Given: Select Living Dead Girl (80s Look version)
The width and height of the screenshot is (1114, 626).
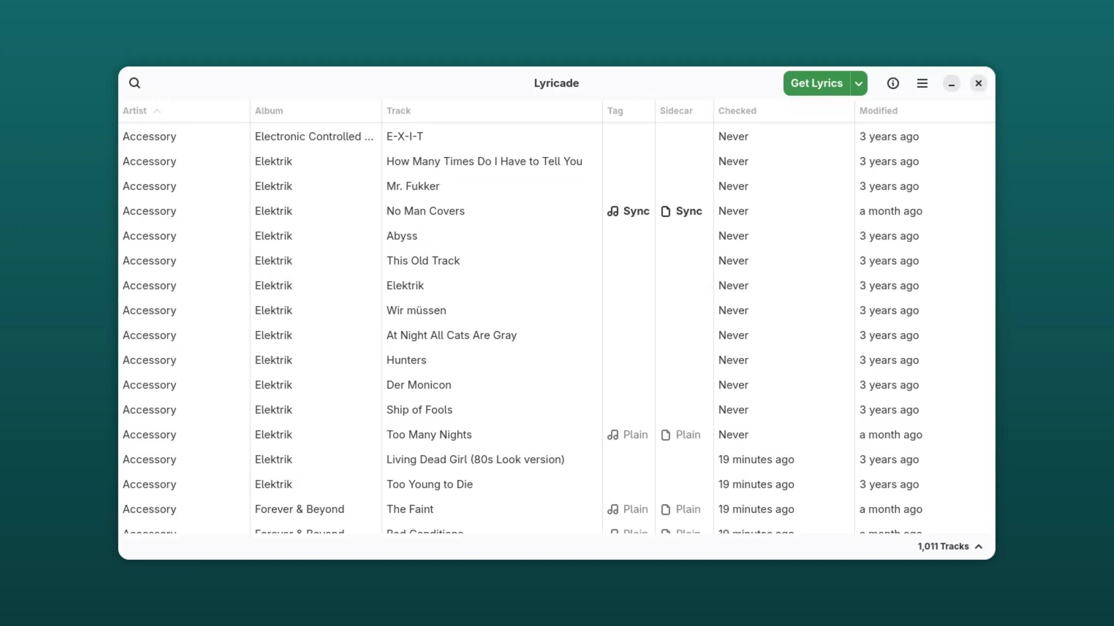Looking at the screenshot, I should (x=475, y=459).
